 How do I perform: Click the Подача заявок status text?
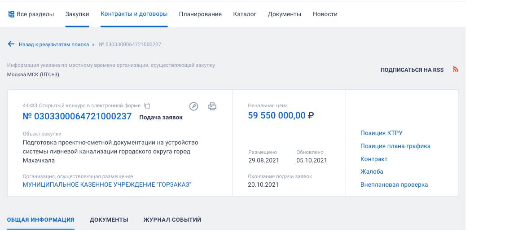coord(161,118)
